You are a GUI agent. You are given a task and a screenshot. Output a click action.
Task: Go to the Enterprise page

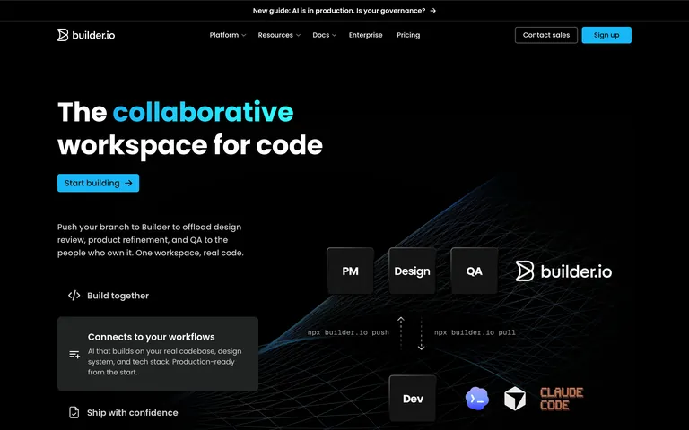[366, 35]
